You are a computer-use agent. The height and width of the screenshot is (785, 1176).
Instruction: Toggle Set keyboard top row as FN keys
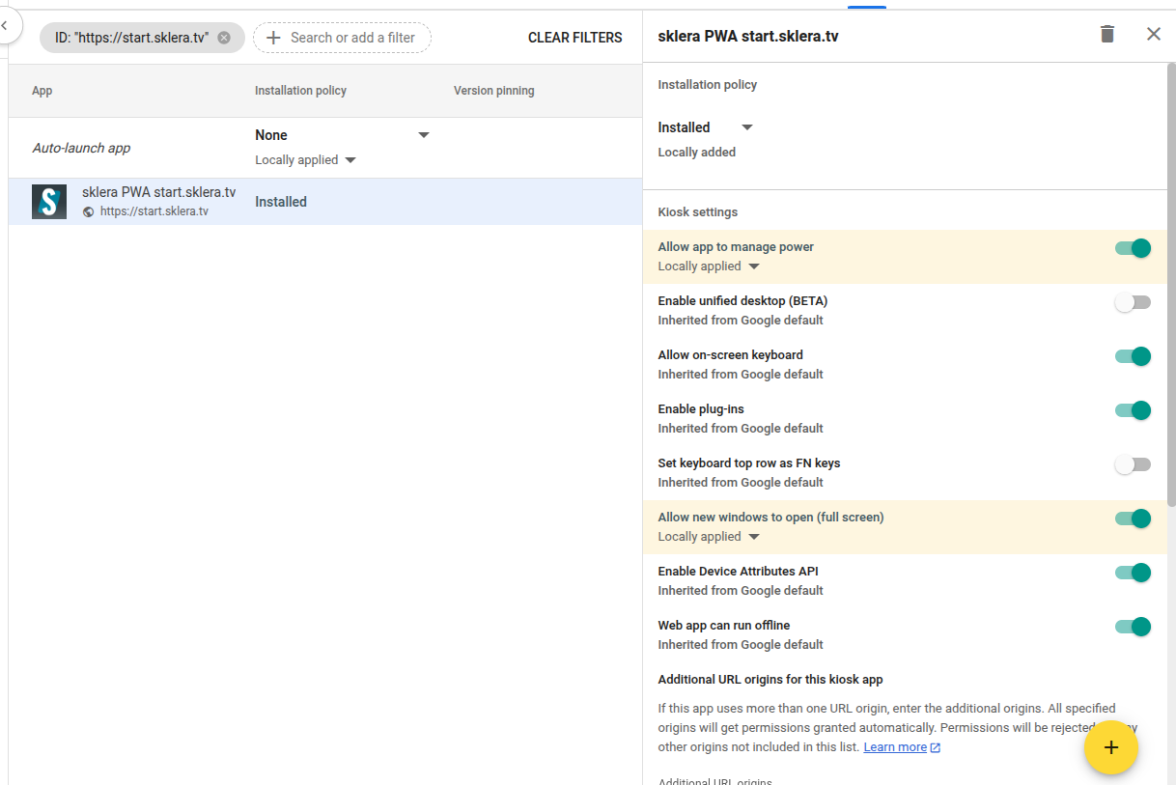pos(1133,464)
